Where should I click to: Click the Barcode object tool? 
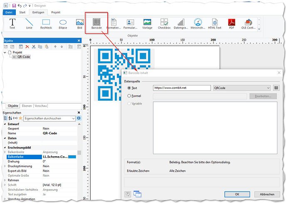click(x=96, y=24)
